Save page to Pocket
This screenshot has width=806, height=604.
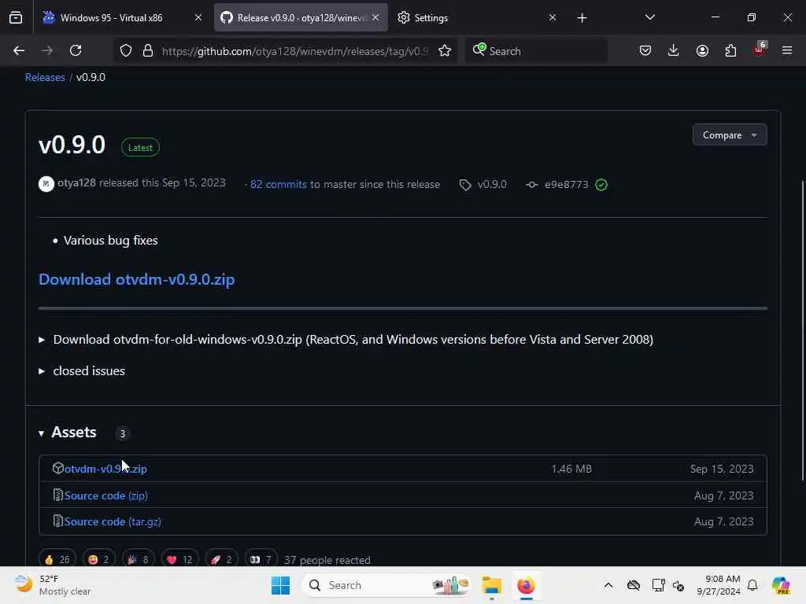pyautogui.click(x=645, y=50)
